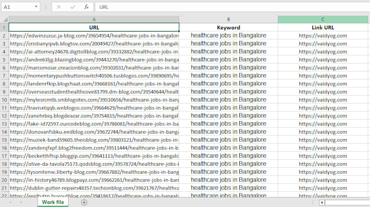Select row 21 header
This screenshot has height=207, width=370.
(x=4, y=188)
